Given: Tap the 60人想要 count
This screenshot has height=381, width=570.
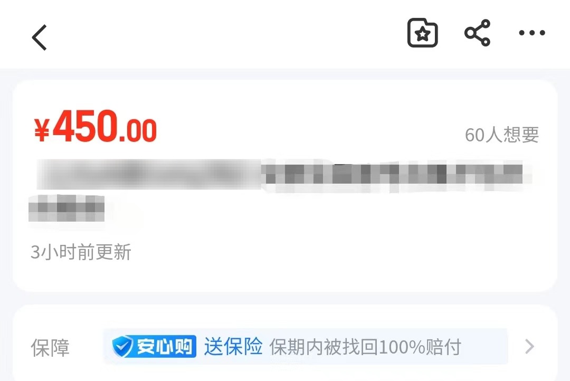Looking at the screenshot, I should [x=502, y=135].
